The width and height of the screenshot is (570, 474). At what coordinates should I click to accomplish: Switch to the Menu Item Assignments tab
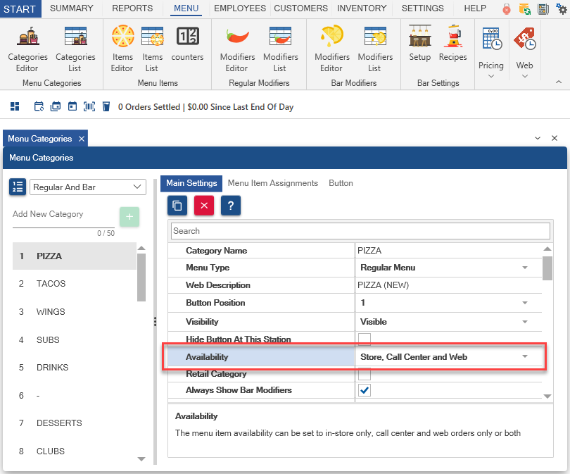pyautogui.click(x=273, y=183)
